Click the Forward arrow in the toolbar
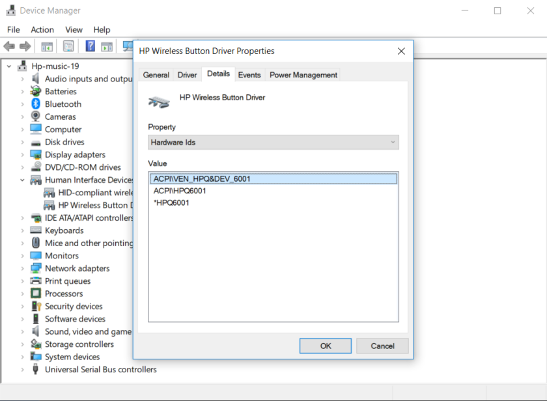Image resolution: width=547 pixels, height=401 pixels. pyautogui.click(x=25, y=46)
